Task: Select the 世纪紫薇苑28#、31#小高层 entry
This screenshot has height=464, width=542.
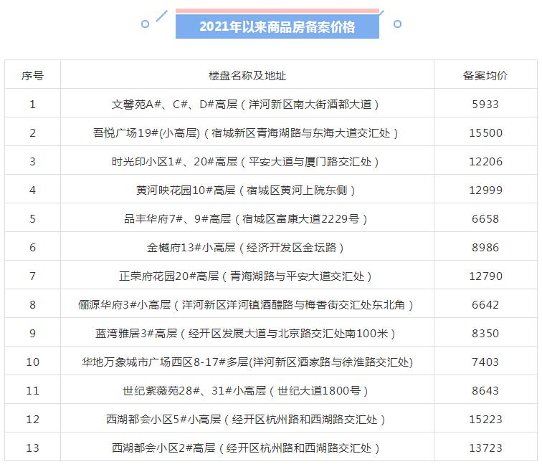Action: click(245, 391)
